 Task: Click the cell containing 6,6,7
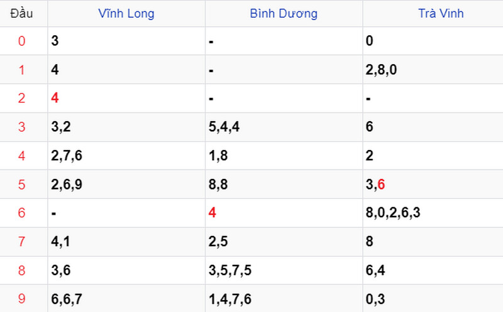(x=65, y=299)
